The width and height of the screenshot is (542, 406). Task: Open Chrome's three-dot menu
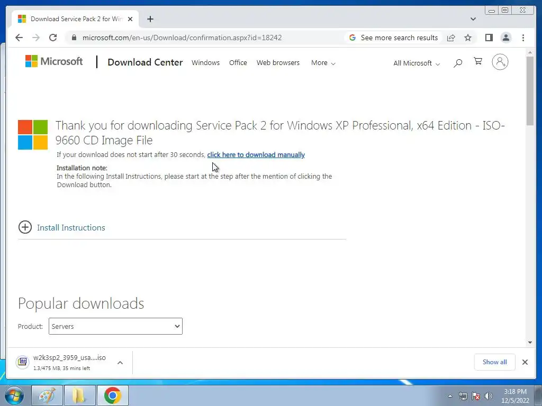523,38
